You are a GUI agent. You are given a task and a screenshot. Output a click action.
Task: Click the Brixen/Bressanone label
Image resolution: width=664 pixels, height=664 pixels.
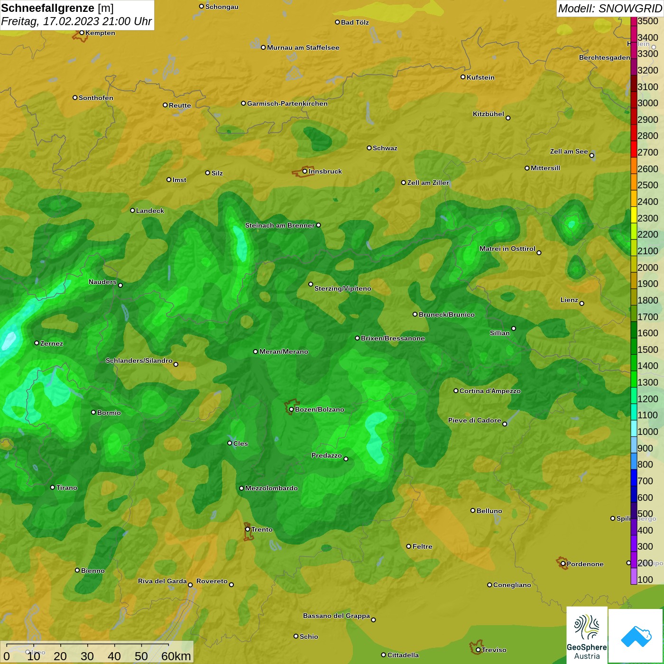click(393, 338)
